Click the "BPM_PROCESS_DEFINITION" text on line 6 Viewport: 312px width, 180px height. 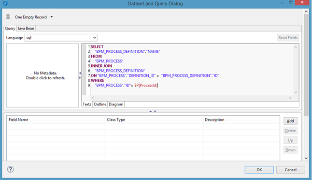pos(120,71)
